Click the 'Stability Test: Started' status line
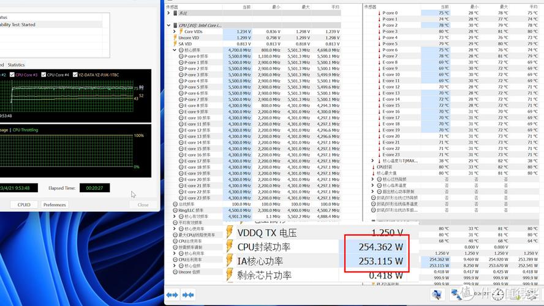 tap(17, 24)
